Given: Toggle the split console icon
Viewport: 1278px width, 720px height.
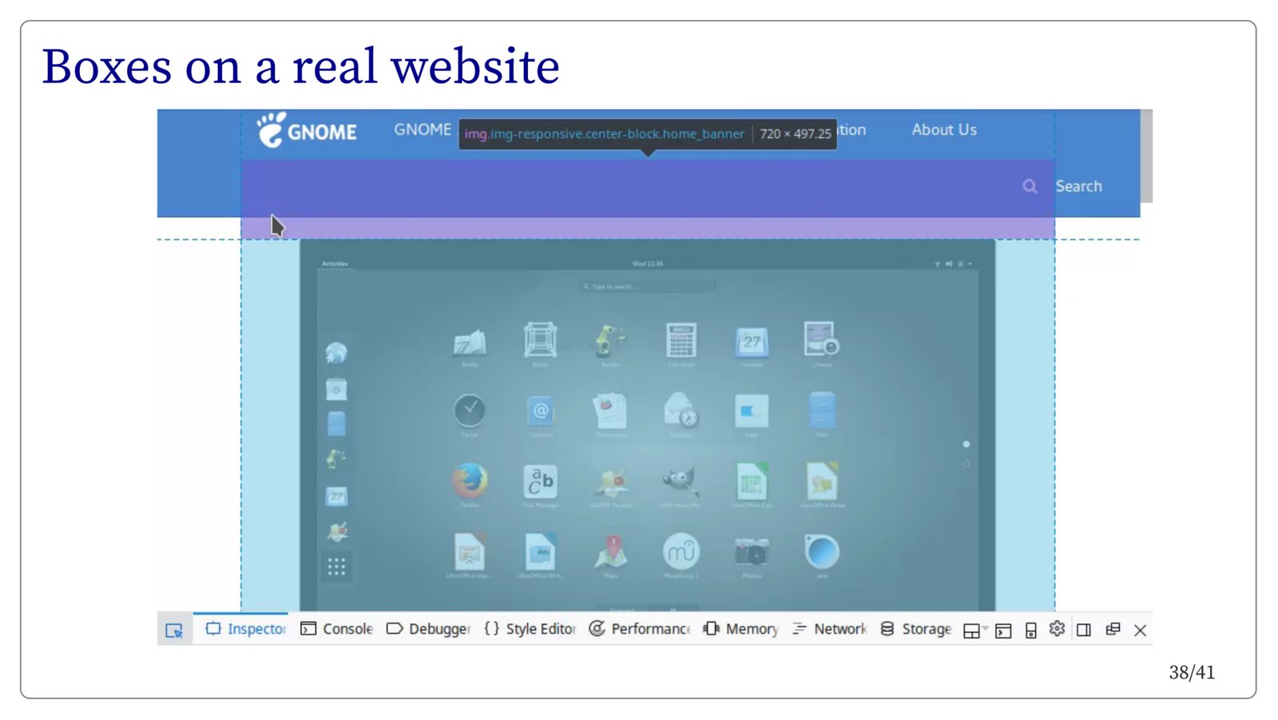Looking at the screenshot, I should tap(1003, 631).
